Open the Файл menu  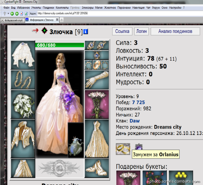point(6,8)
